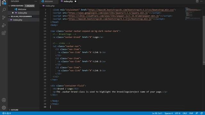This screenshot has height=115, width=205.
Task: Click the VS Code icon on Welcome tab
Action: click(x=42, y=1)
